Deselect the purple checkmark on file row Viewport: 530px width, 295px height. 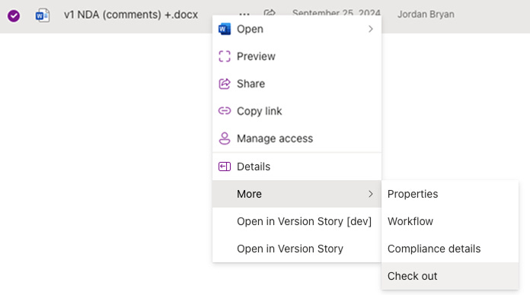tap(14, 15)
